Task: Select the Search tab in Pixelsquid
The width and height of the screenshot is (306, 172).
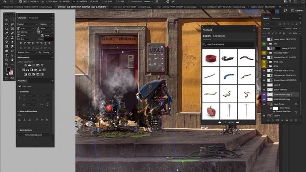Action: 207,36
